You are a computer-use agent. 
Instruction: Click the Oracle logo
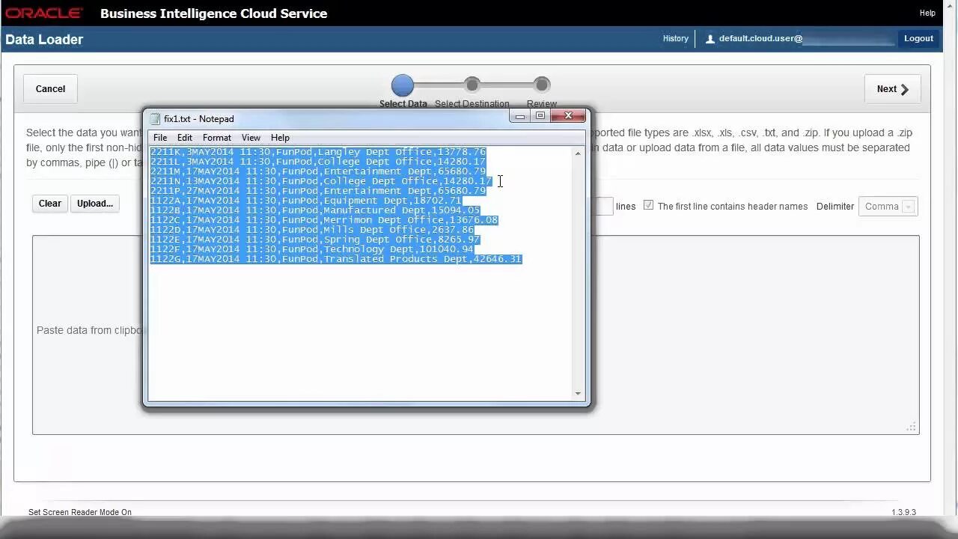coord(44,13)
